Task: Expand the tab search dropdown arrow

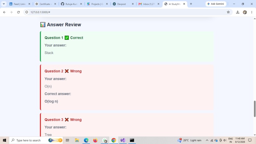Action: 4,4
